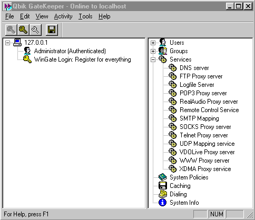Click the yellow key toolbar icon
This screenshot has height=220, width=255.
pos(23,30)
